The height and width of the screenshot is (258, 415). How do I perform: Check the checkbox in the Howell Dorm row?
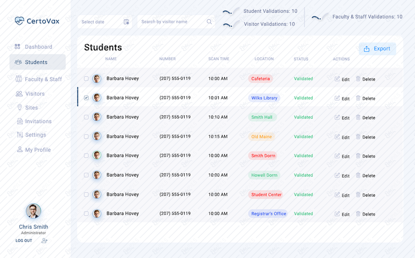86,175
